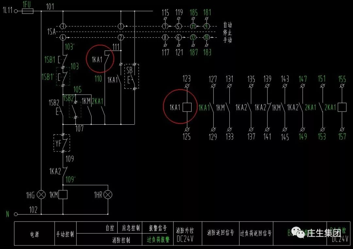Click the 1HG green indicator lamp symbol

tap(41, 195)
